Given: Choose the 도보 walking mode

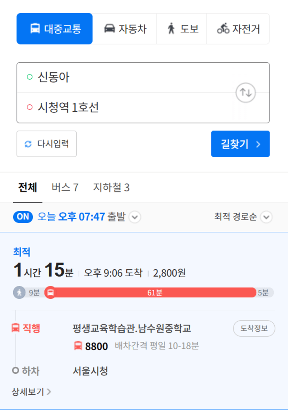Looking at the screenshot, I should tap(181, 29).
